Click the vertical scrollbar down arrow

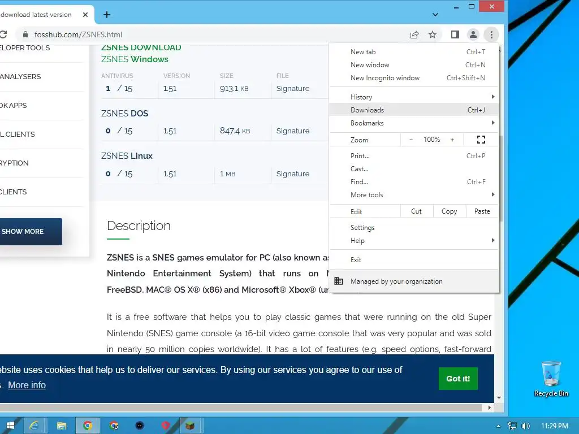(499, 397)
